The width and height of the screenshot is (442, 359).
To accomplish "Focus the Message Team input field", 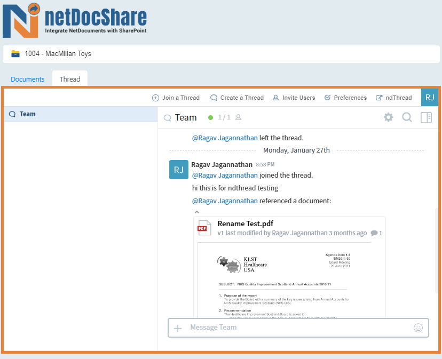I will click(x=298, y=328).
